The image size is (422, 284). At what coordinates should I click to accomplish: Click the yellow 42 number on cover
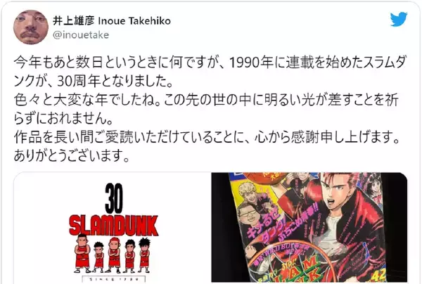point(379,276)
